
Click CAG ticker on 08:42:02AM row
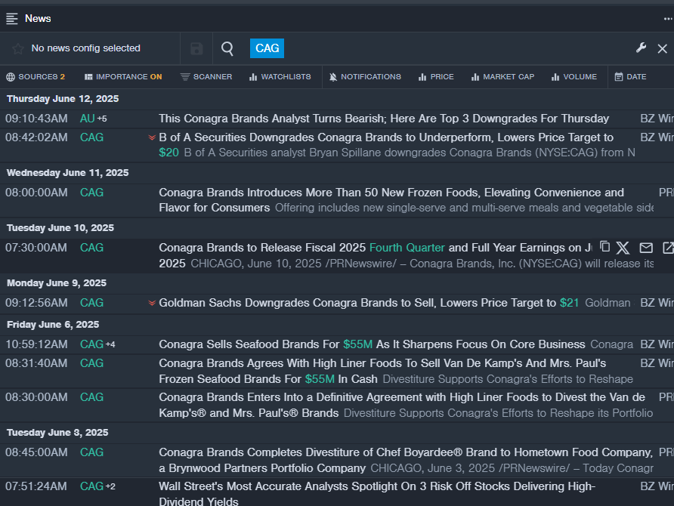click(x=91, y=137)
